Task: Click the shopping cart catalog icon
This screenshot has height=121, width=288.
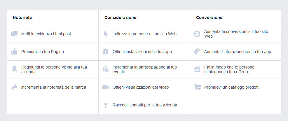Action: [197, 87]
